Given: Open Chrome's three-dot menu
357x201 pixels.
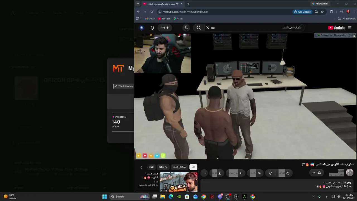Looking at the screenshot, I should pyautogui.click(x=355, y=12).
